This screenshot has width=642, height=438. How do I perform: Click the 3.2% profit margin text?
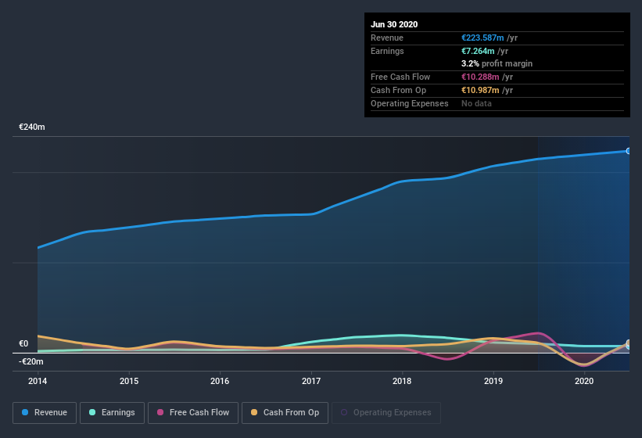point(497,63)
